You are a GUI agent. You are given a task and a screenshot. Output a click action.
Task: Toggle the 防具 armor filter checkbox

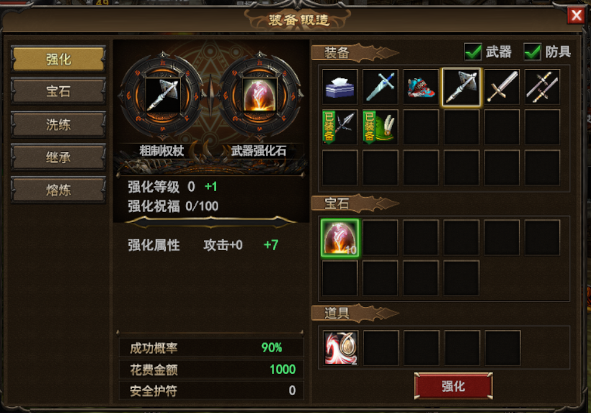tap(532, 51)
